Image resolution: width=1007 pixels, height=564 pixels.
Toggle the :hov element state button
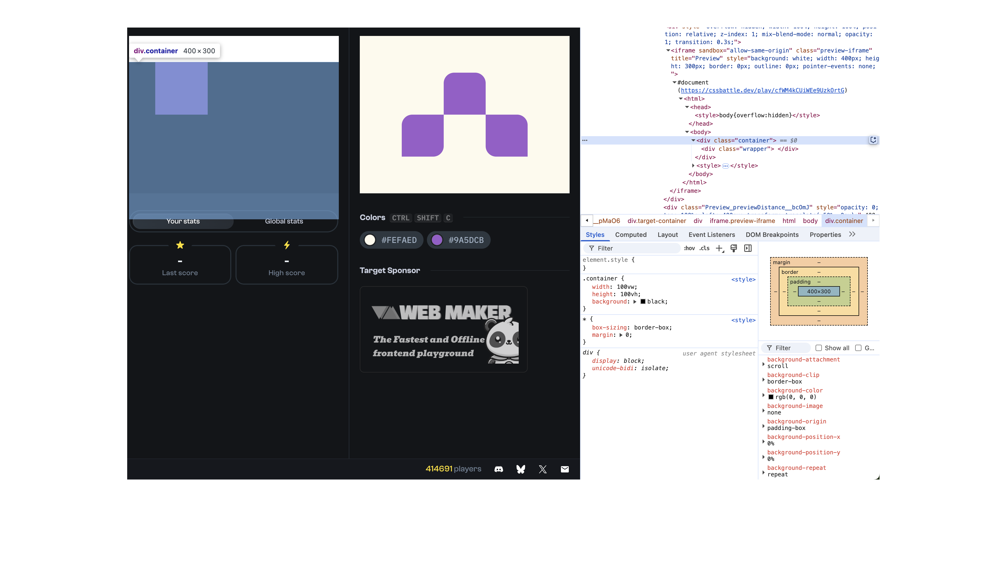pyautogui.click(x=689, y=248)
